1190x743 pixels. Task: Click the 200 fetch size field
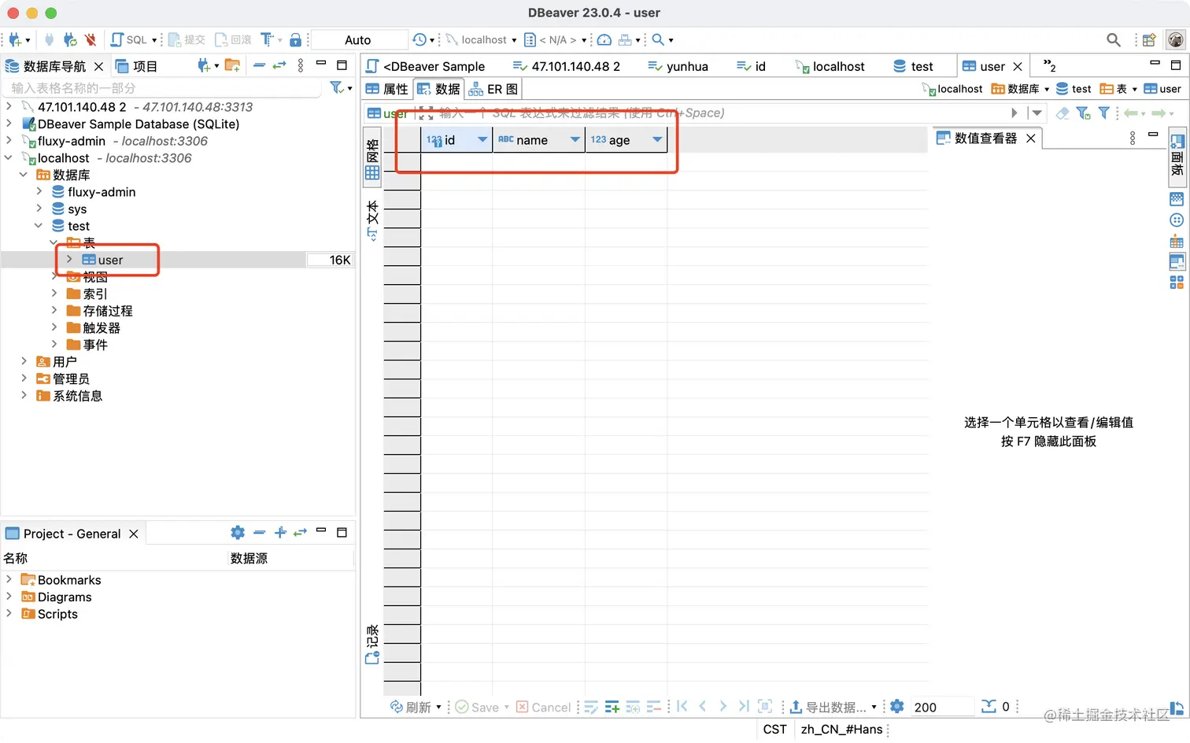[x=941, y=707]
